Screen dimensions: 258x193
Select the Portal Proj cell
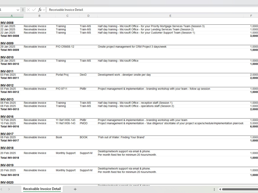click(x=62, y=75)
